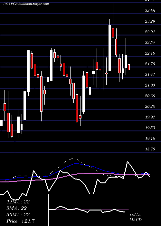161x226 pixels.
Task: Click the 23.29 price axis label
Action: [150, 21]
